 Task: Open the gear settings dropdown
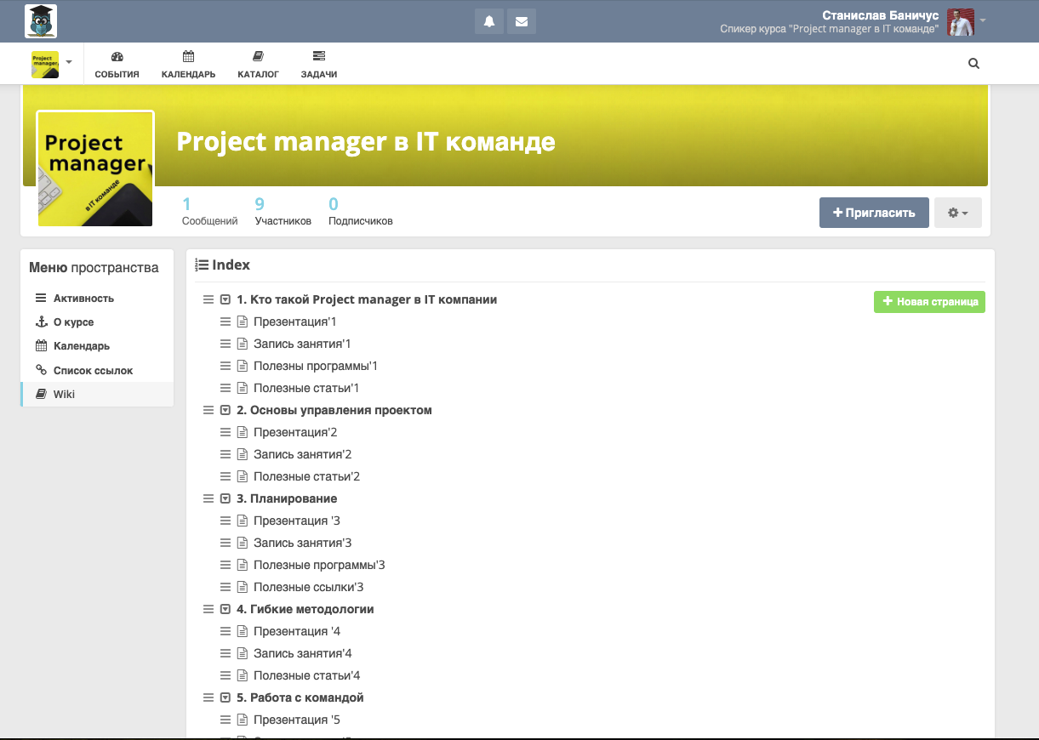(x=957, y=213)
